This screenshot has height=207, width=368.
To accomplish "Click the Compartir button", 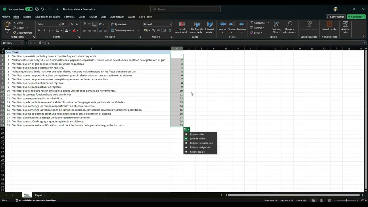I will (x=356, y=17).
